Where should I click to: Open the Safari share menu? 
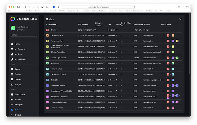click(x=179, y=7)
